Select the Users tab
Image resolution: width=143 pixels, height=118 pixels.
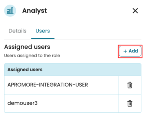(43, 31)
